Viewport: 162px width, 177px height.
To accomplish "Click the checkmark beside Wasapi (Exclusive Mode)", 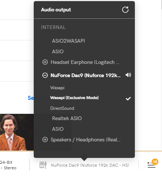I will 128,98.
